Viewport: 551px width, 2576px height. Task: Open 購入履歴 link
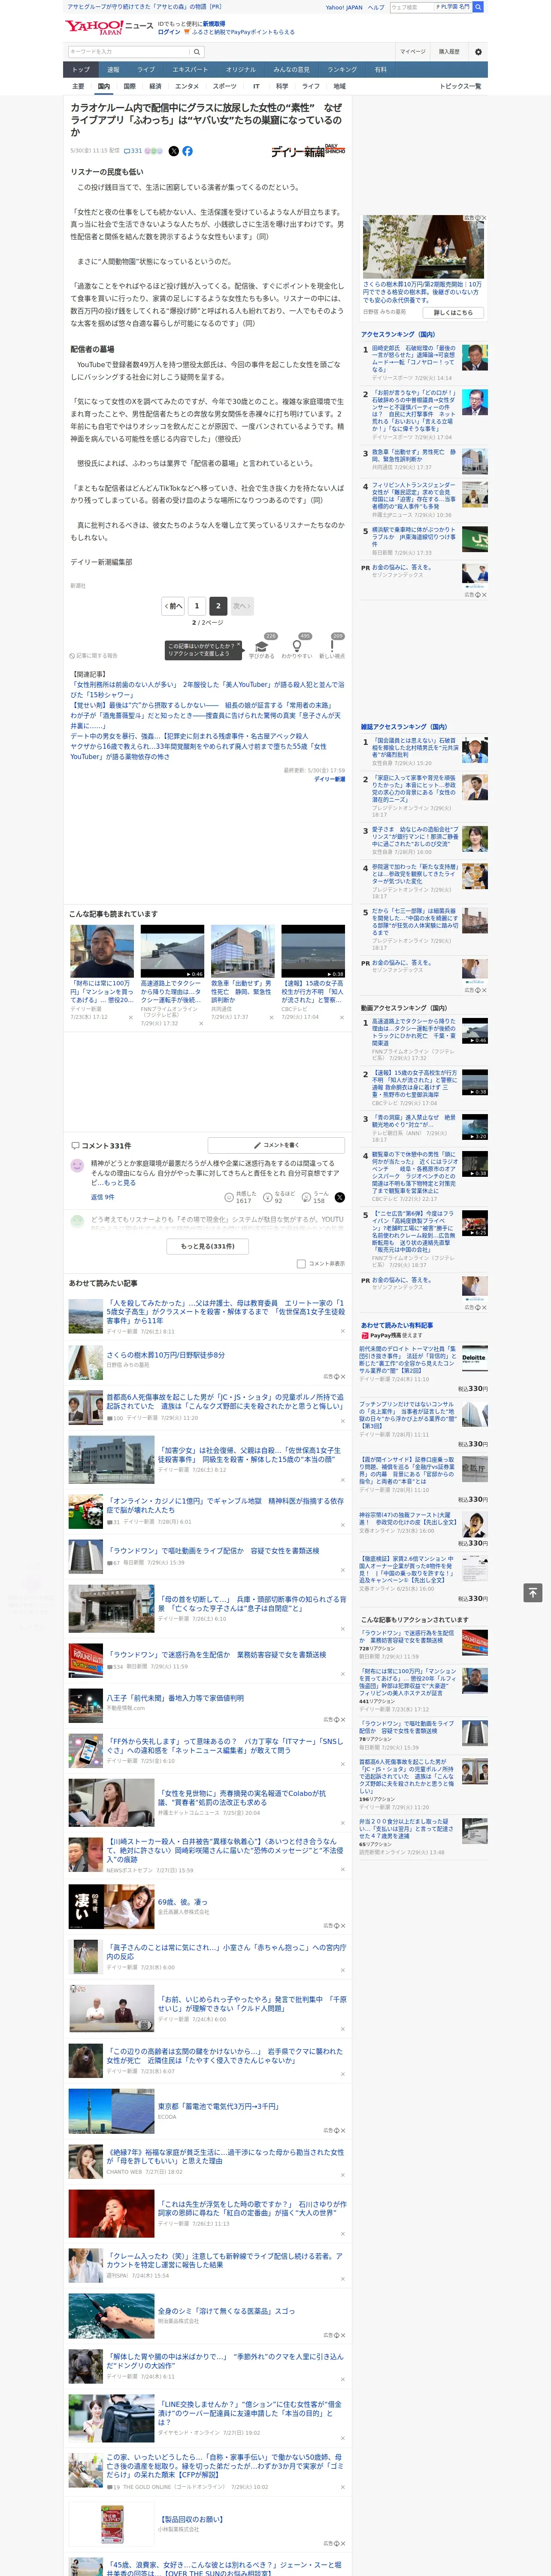tap(449, 52)
